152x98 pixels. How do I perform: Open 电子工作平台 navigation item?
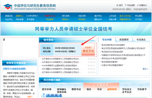tap(125, 16)
